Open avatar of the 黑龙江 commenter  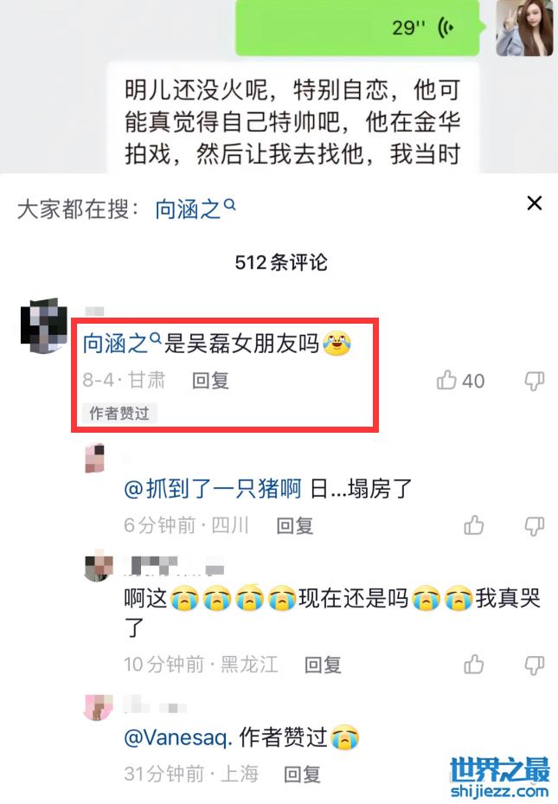(x=99, y=565)
